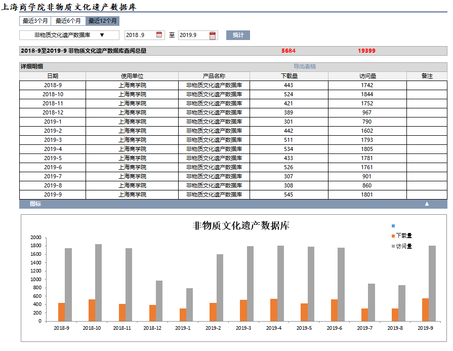This screenshot has width=453, height=351.
Task: Click visit count 1805 cell
Action: coord(367,149)
